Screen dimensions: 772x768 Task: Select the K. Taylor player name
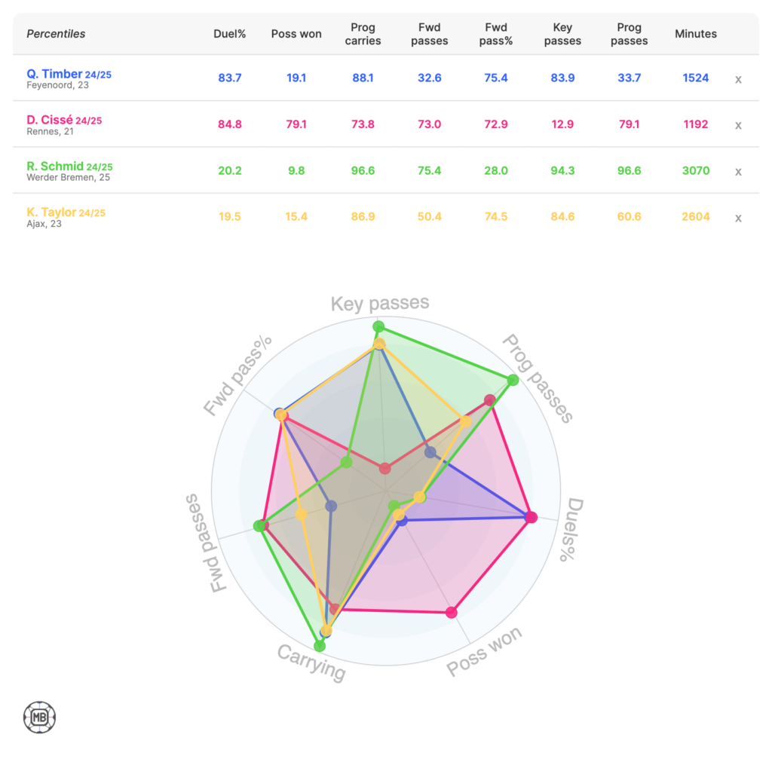[x=51, y=213]
